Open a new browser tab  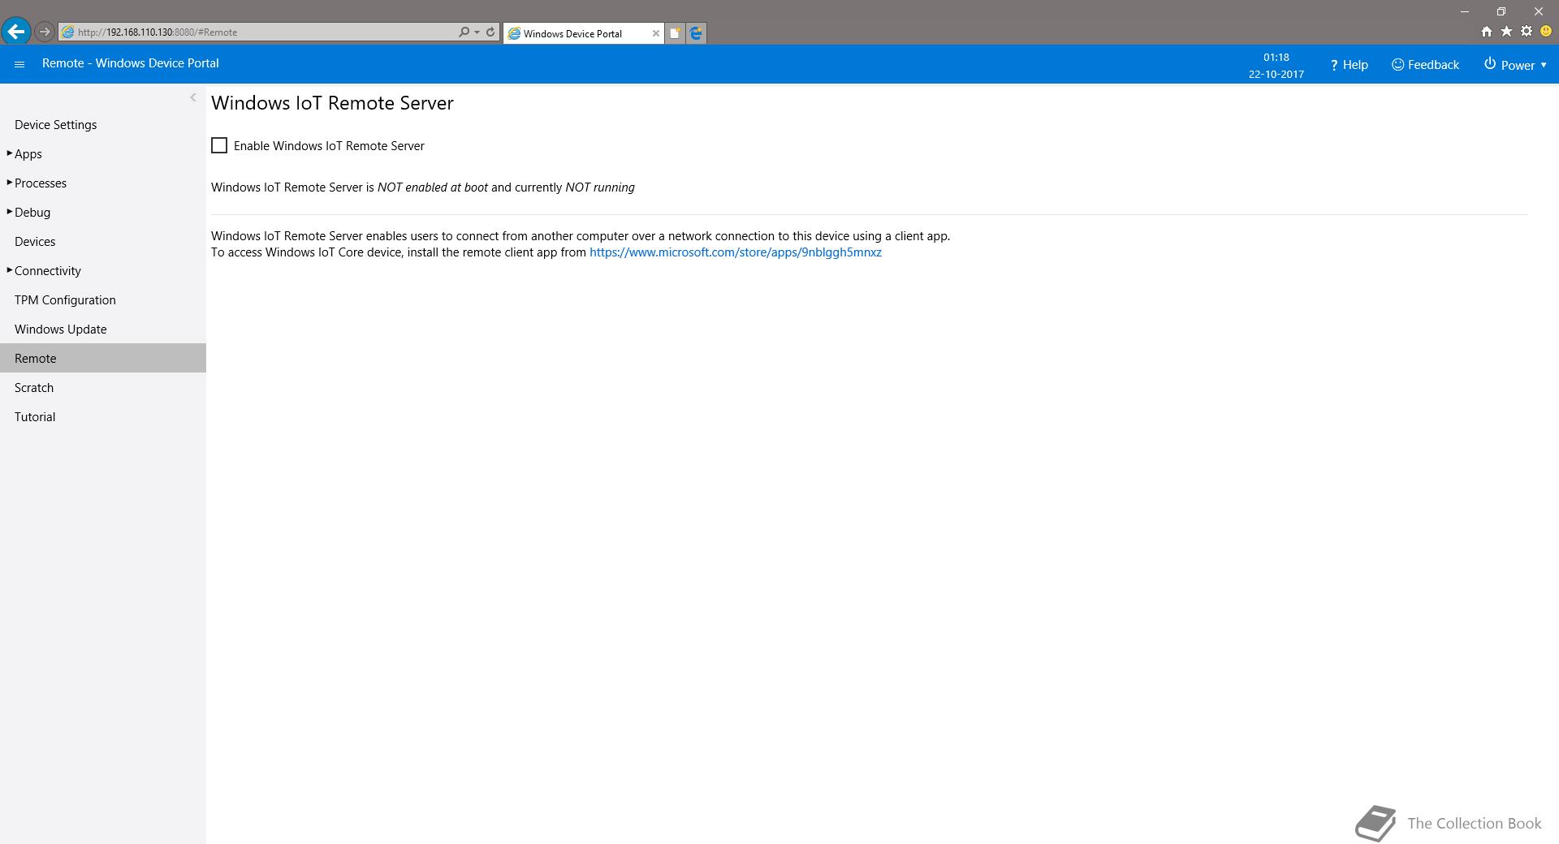675,33
